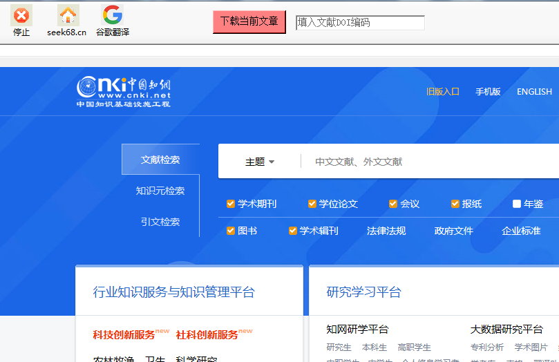The image size is (559, 362).
Task: Click the 高职学生 link
Action: (x=415, y=347)
